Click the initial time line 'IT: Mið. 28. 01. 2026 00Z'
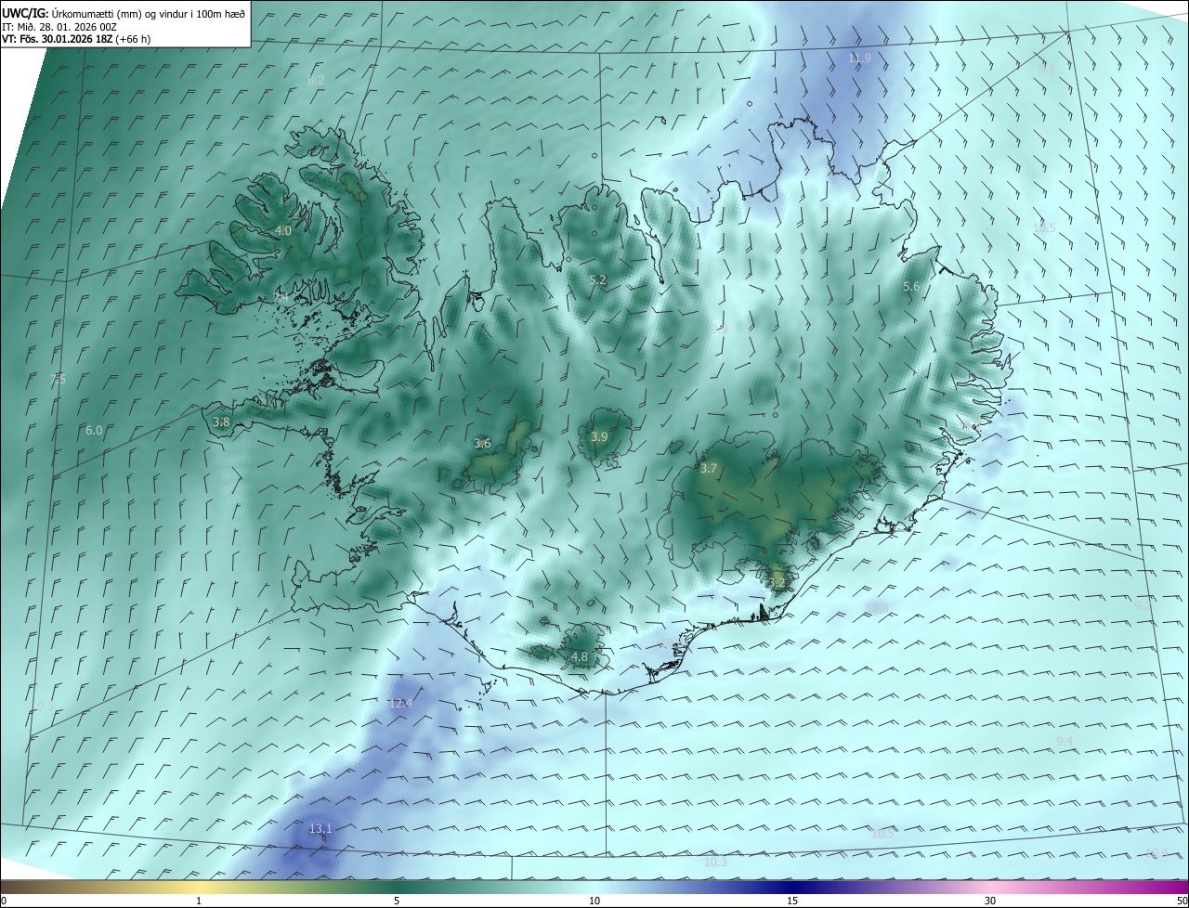 [59, 27]
